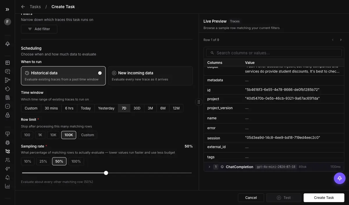Click the Create Task button

[x=324, y=198]
